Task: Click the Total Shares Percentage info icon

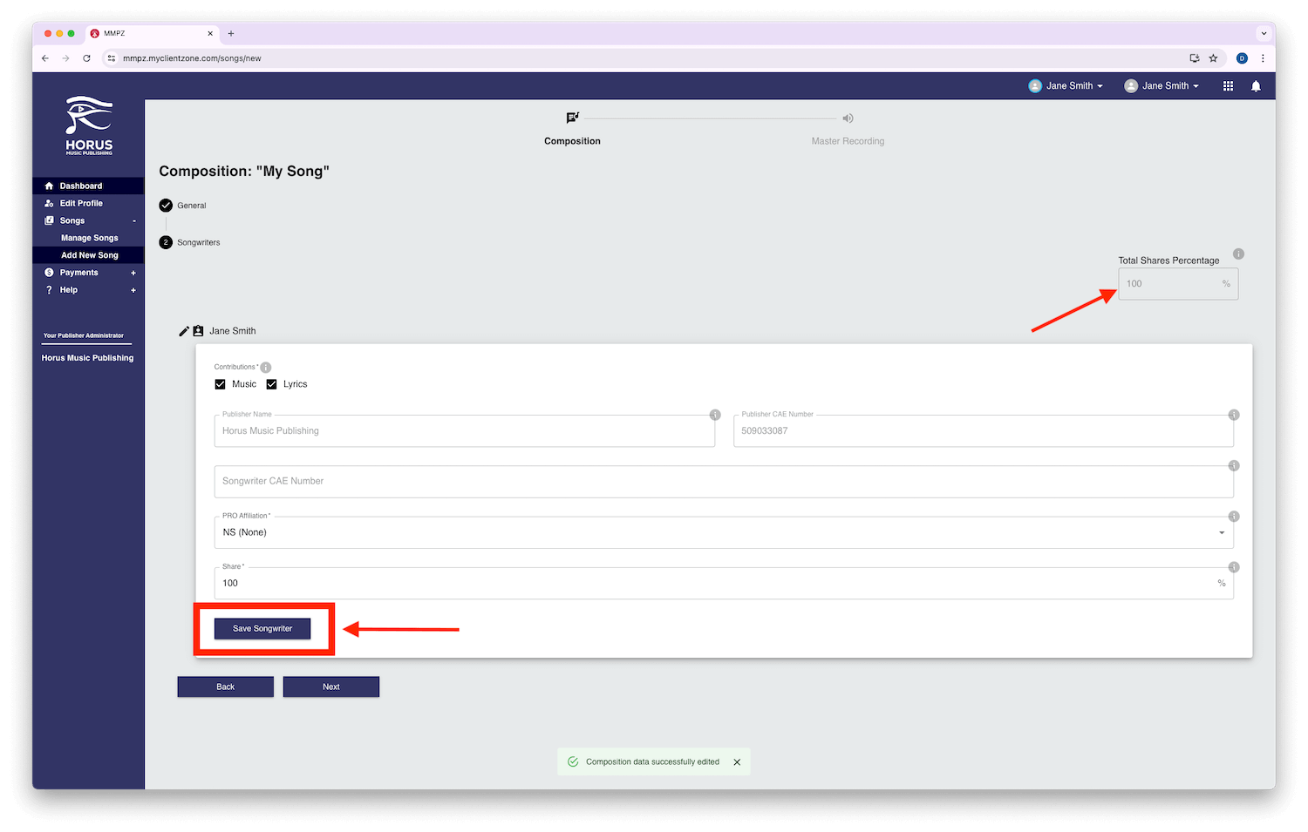Action: tap(1238, 254)
